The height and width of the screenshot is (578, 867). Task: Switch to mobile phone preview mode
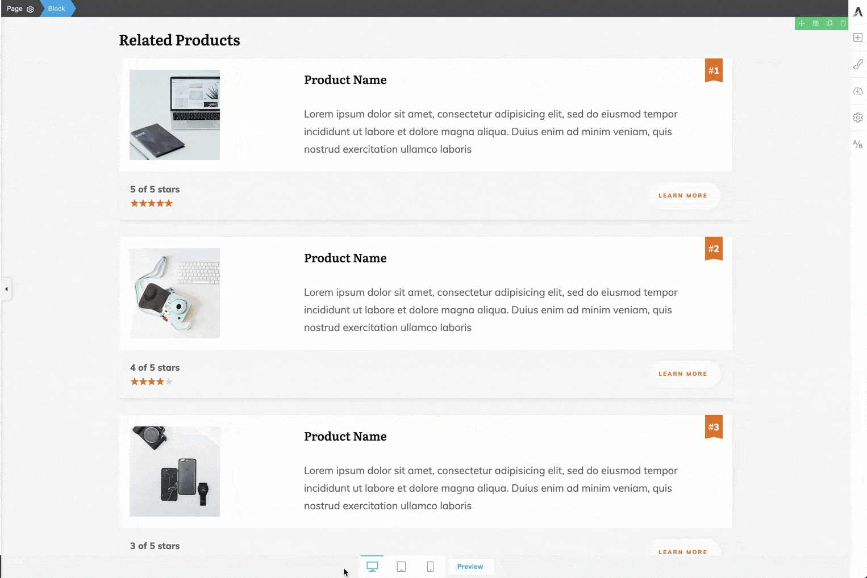pyautogui.click(x=430, y=566)
